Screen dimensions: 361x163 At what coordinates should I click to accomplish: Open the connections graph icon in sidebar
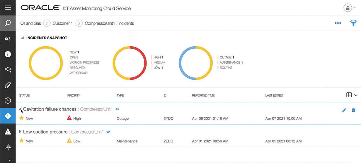[8, 70]
